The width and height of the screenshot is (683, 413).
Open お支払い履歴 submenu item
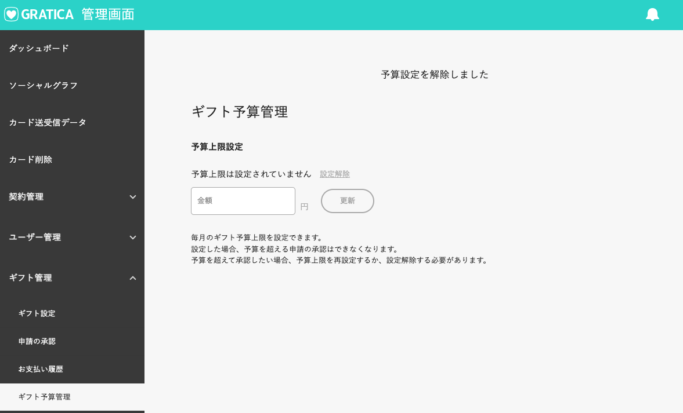click(41, 369)
